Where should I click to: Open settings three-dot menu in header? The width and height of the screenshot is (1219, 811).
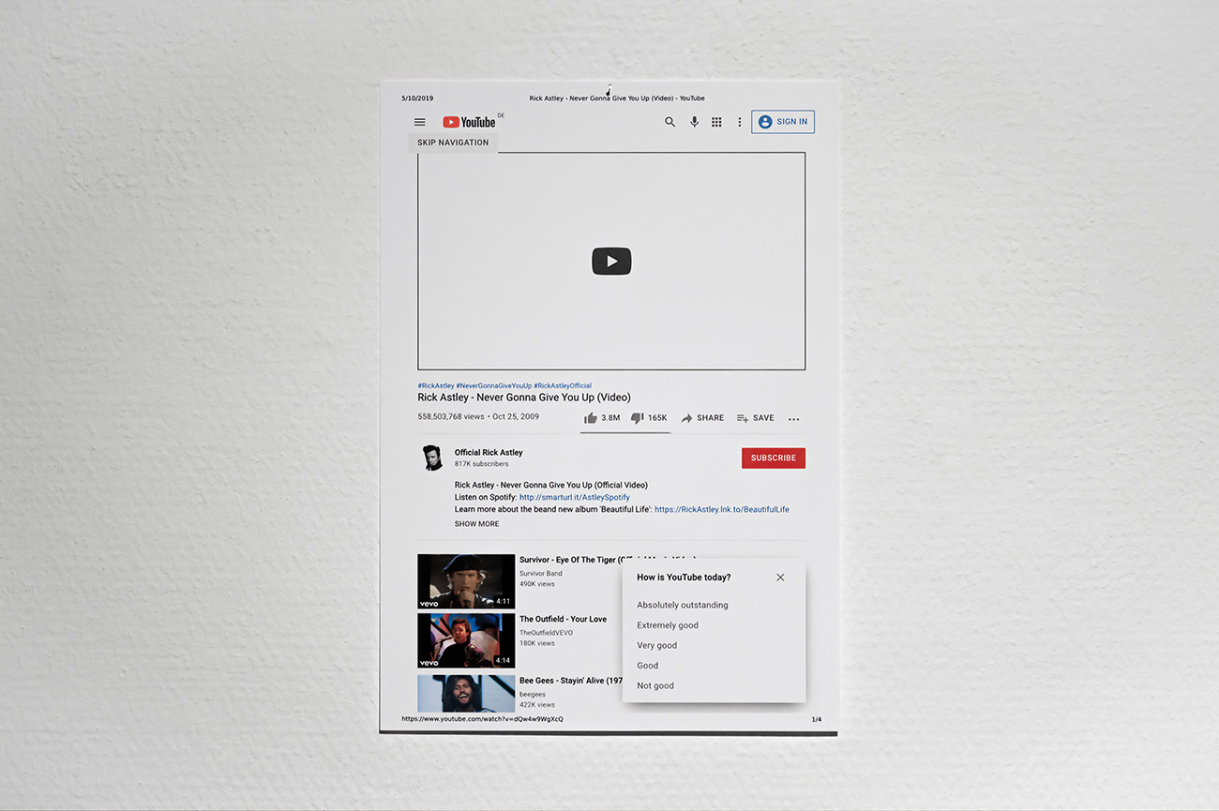tap(740, 122)
